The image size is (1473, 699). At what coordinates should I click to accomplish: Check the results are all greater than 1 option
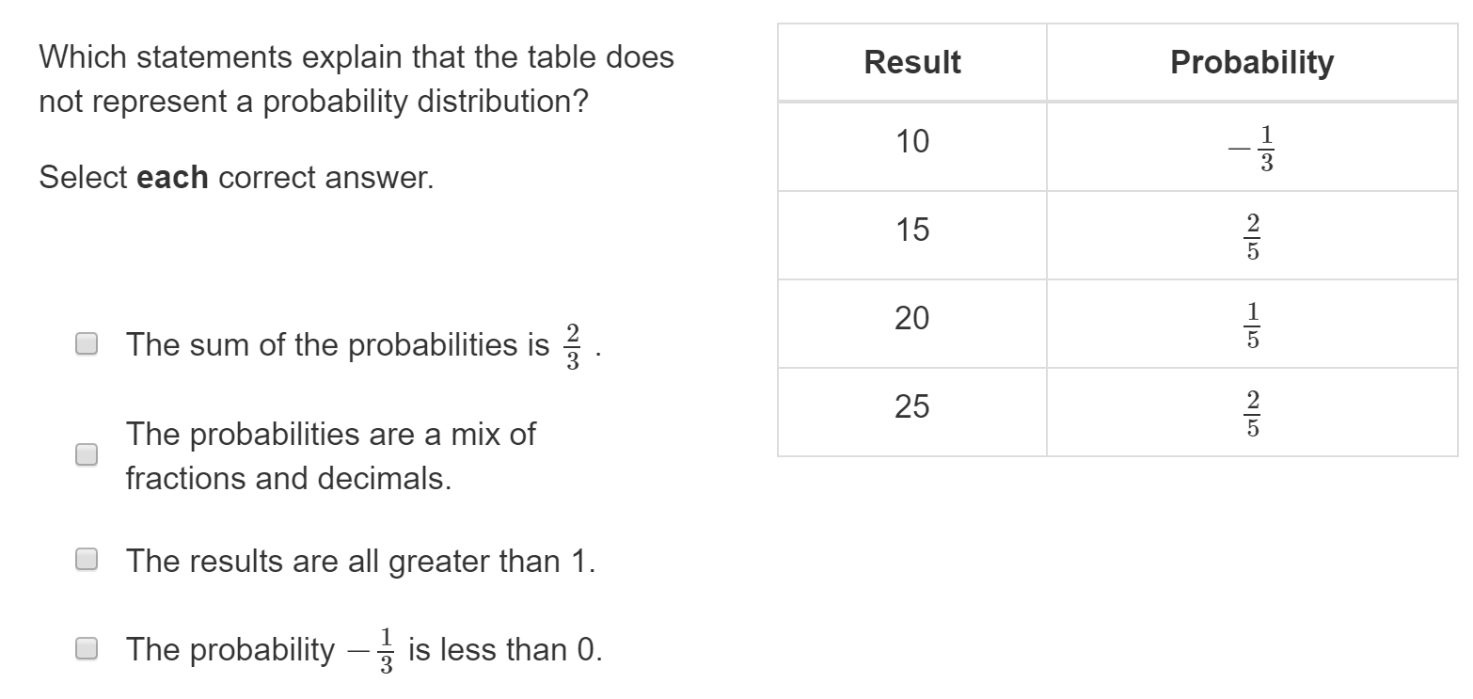[x=86, y=561]
